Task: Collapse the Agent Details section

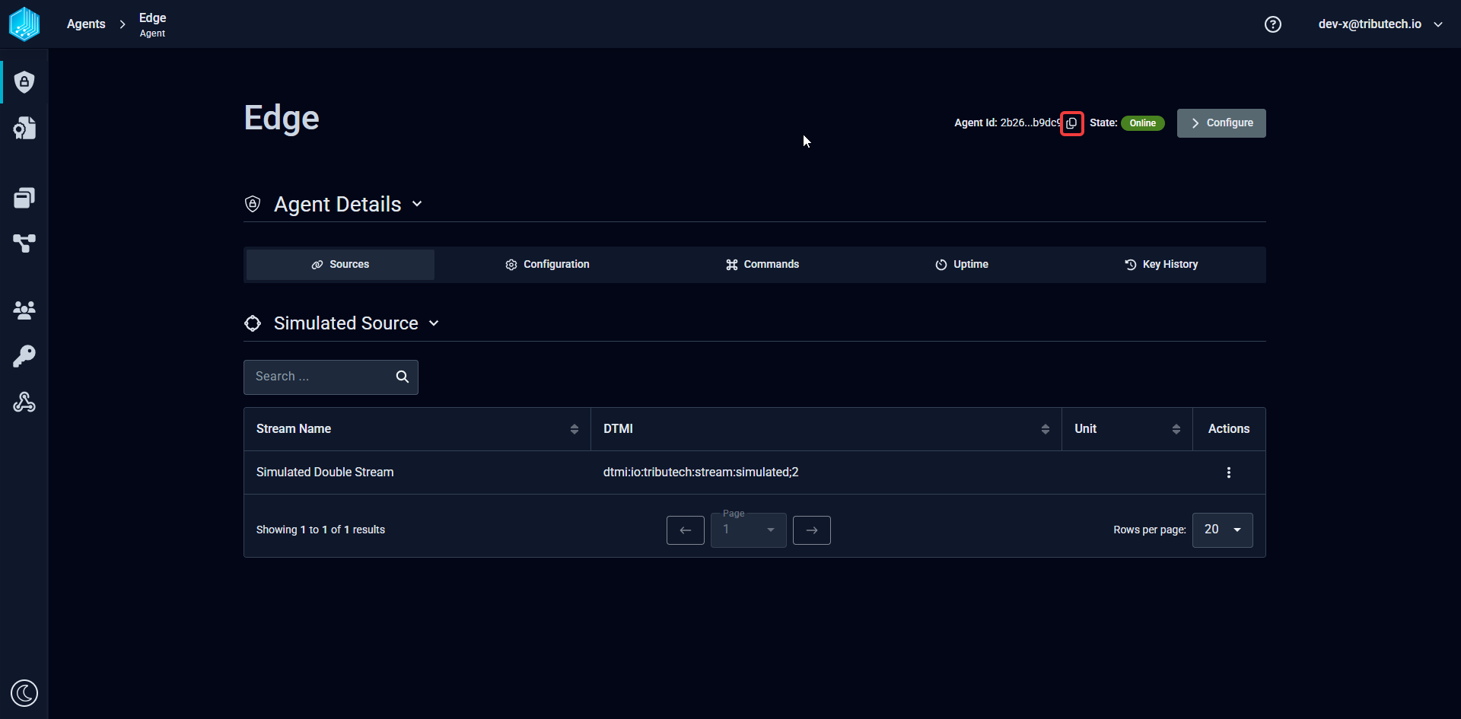Action: pos(417,204)
